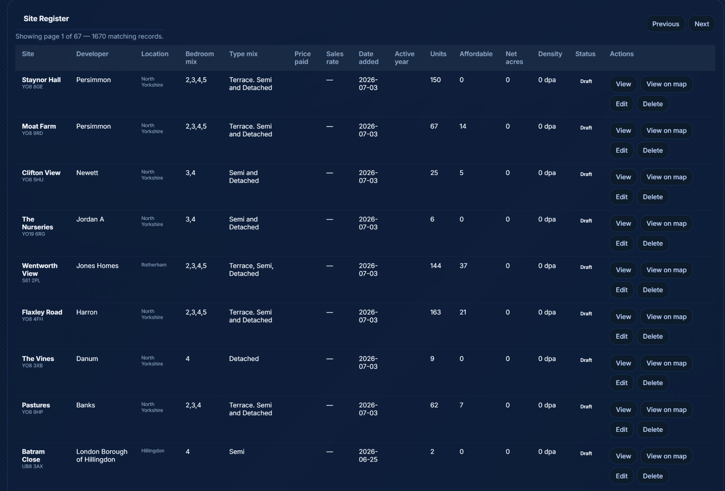The width and height of the screenshot is (725, 491).
Task: Select the Staynor Hall site name
Action: [x=41, y=80]
